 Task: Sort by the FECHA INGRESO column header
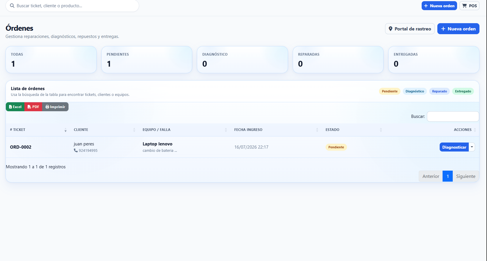pos(276,130)
